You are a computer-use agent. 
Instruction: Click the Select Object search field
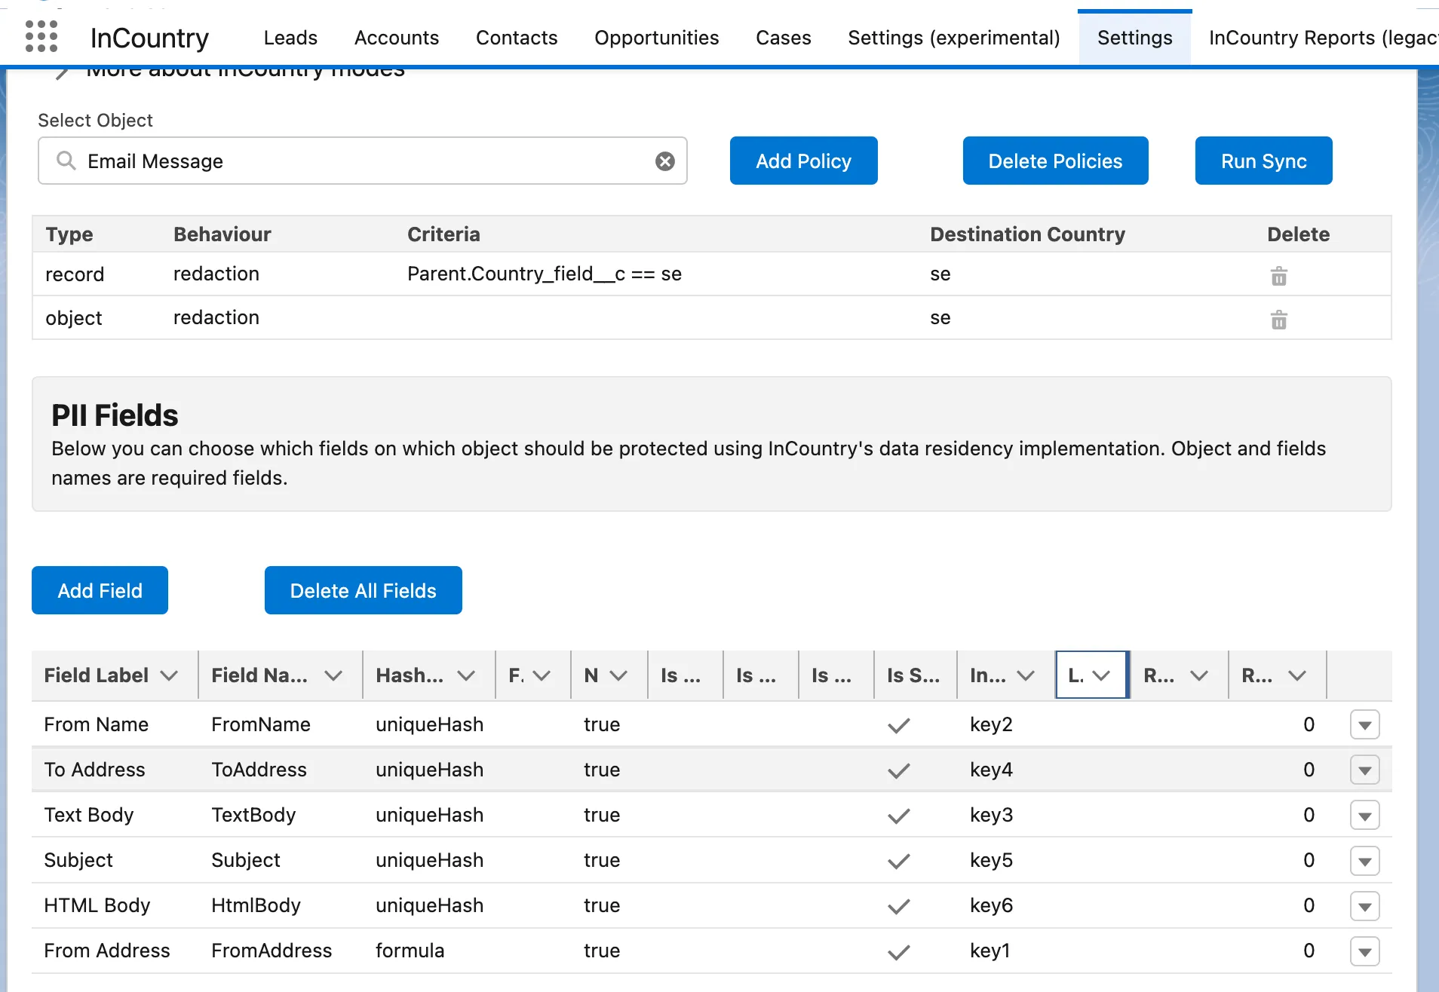(x=362, y=161)
